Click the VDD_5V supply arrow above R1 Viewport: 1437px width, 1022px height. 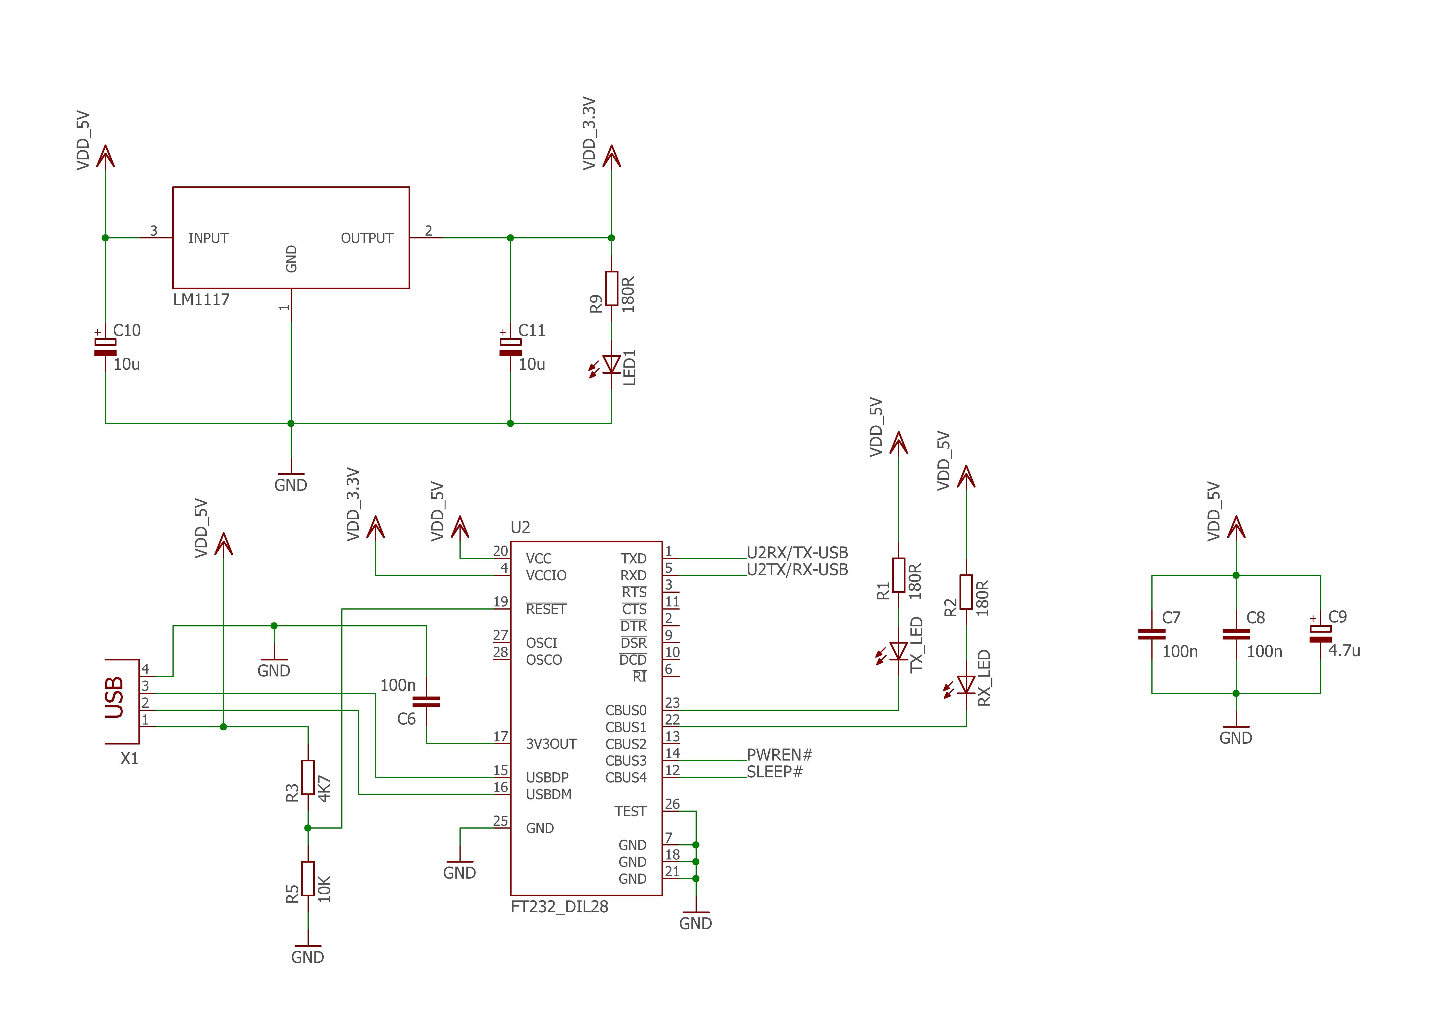coord(899,443)
